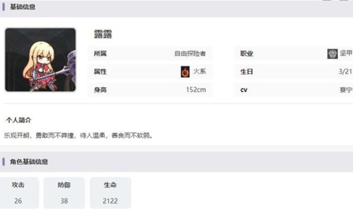Click the 职业 row label

coord(247,54)
